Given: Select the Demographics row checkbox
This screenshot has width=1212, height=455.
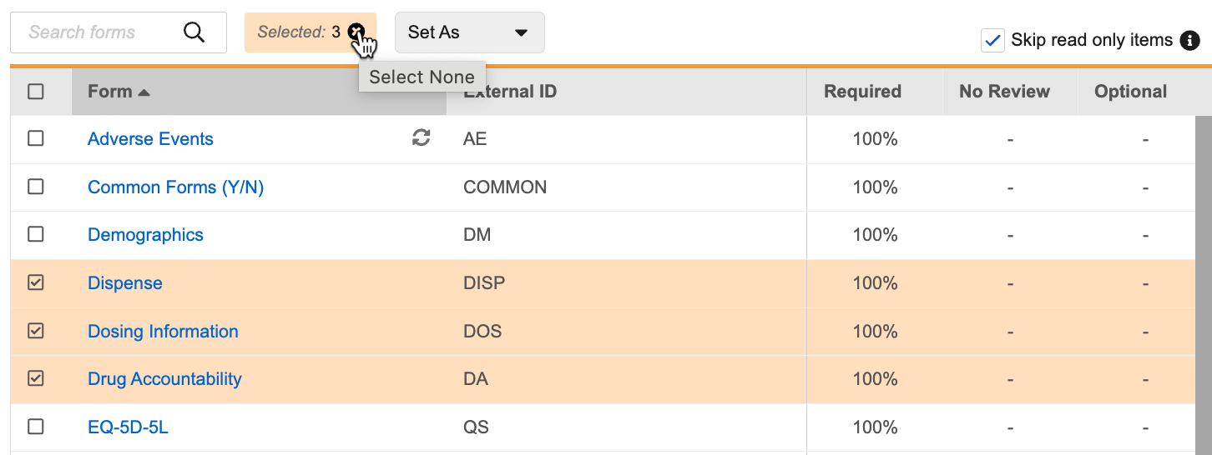Looking at the screenshot, I should 36,234.
